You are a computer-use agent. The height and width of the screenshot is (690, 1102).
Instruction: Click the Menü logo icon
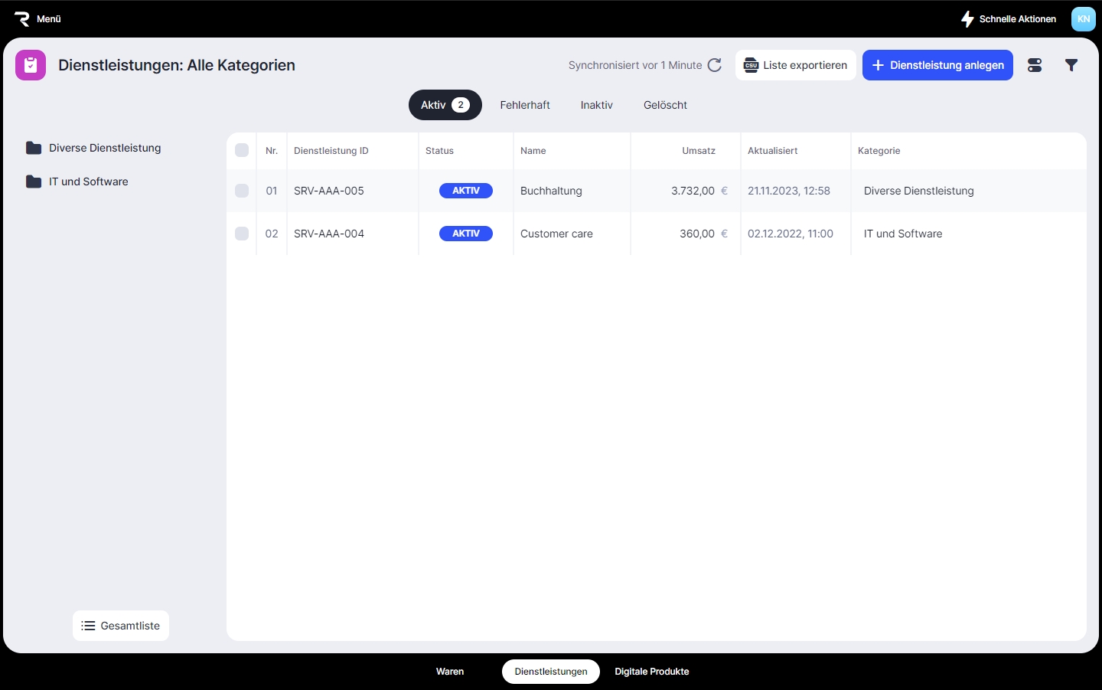tap(22, 19)
